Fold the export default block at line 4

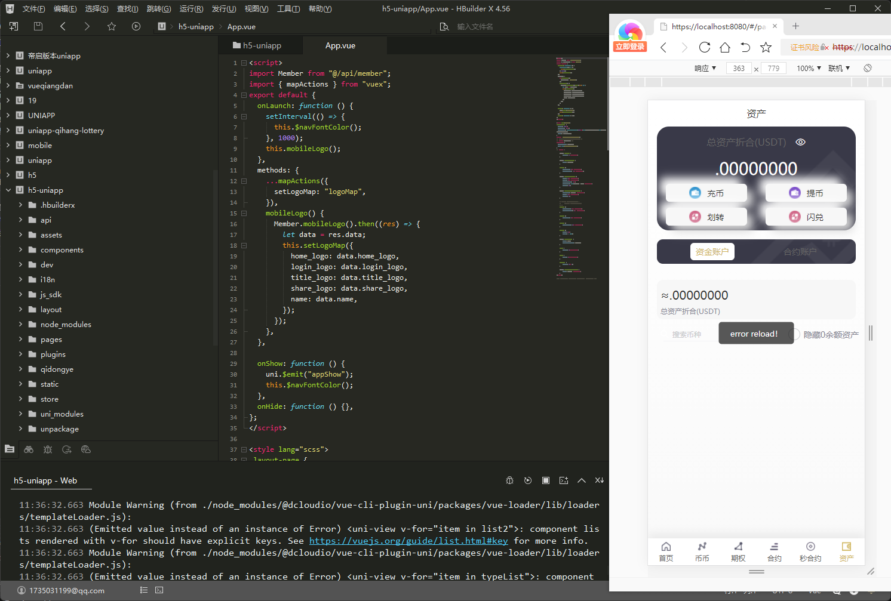(244, 95)
